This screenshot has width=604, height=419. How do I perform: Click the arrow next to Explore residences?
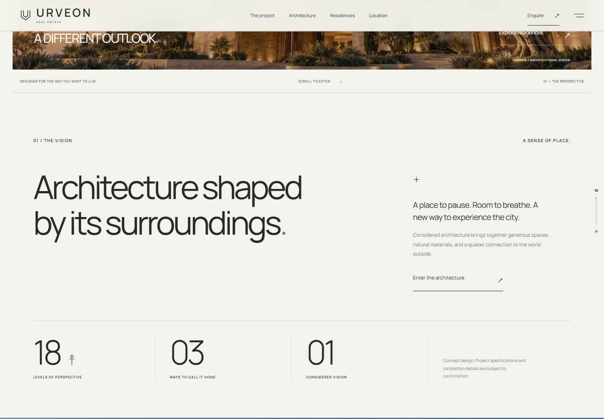point(567,36)
